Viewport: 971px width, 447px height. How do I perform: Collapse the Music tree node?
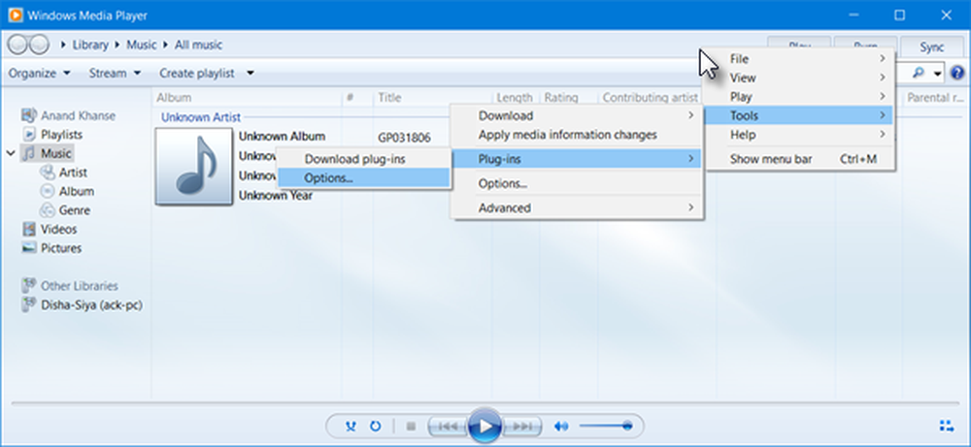[11, 153]
